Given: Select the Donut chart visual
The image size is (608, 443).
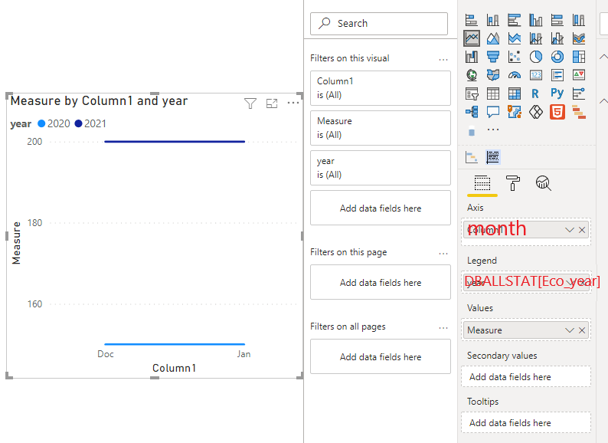Looking at the screenshot, I should pos(557,57).
